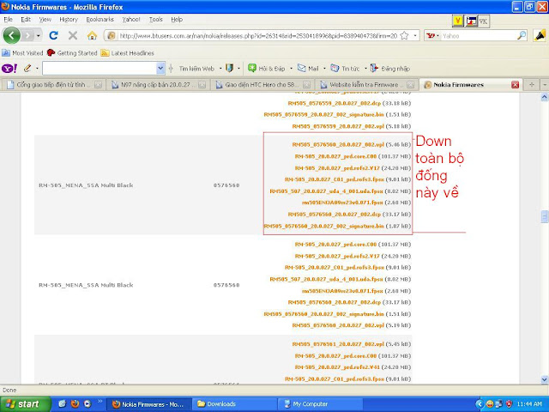Click the Yahoo! logo on Yahoo toolbar
549x412 pixels.
pos(9,69)
